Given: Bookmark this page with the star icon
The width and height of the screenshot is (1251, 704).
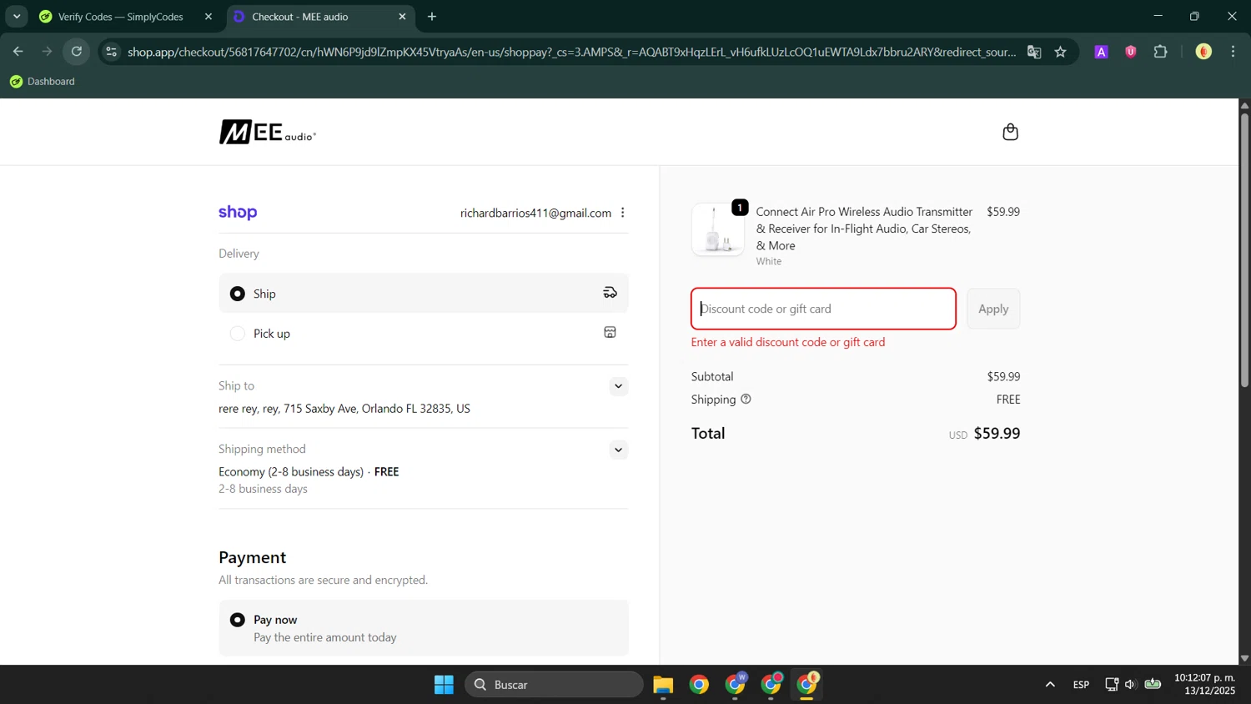Looking at the screenshot, I should click(1060, 52).
